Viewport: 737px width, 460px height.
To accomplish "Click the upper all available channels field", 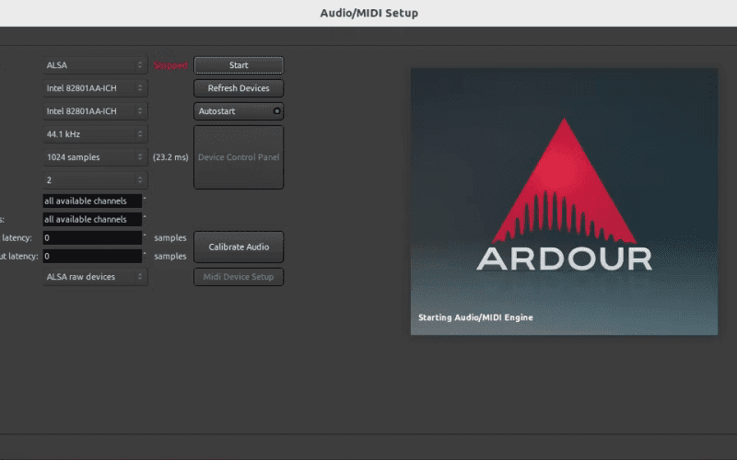I will coord(92,201).
